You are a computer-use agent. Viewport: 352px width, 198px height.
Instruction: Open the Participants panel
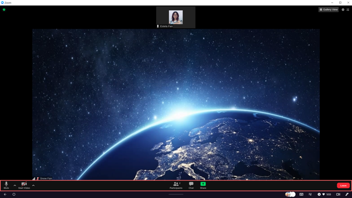[x=176, y=185]
